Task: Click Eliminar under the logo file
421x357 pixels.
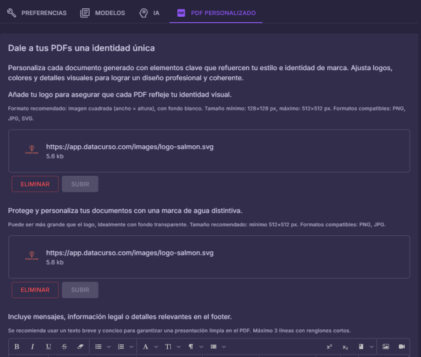Action: click(x=35, y=184)
